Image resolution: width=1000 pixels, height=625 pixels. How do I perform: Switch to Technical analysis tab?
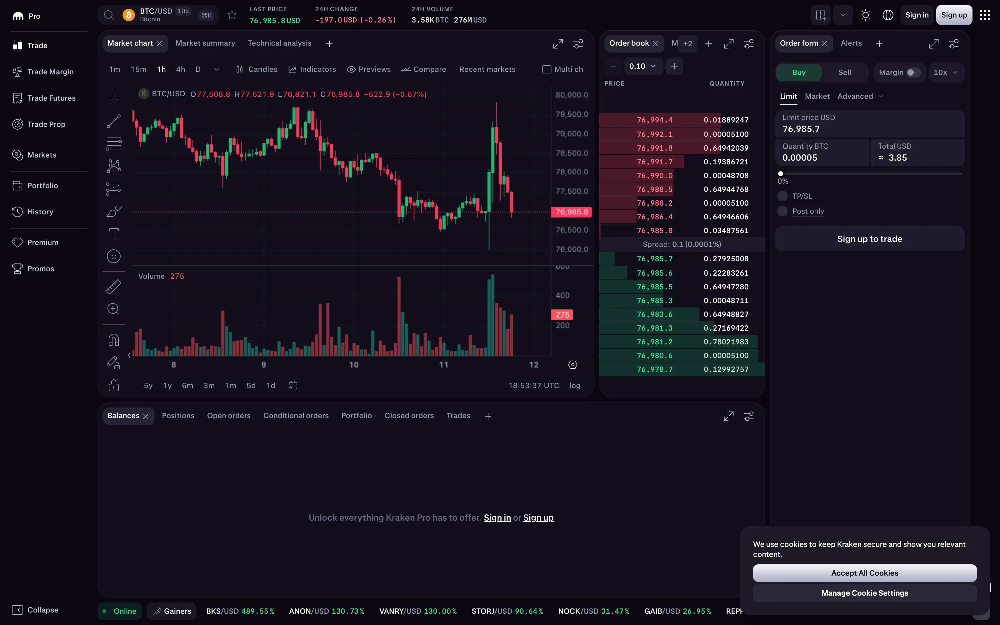coord(280,43)
